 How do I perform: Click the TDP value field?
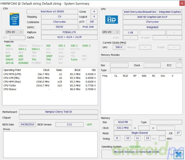pyautogui.click(x=17, y=38)
